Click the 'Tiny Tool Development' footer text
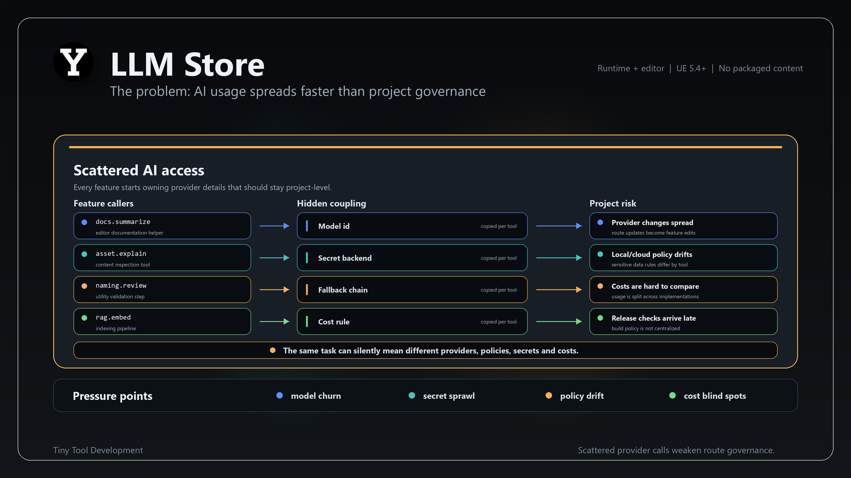The width and height of the screenshot is (851, 478). pos(98,450)
